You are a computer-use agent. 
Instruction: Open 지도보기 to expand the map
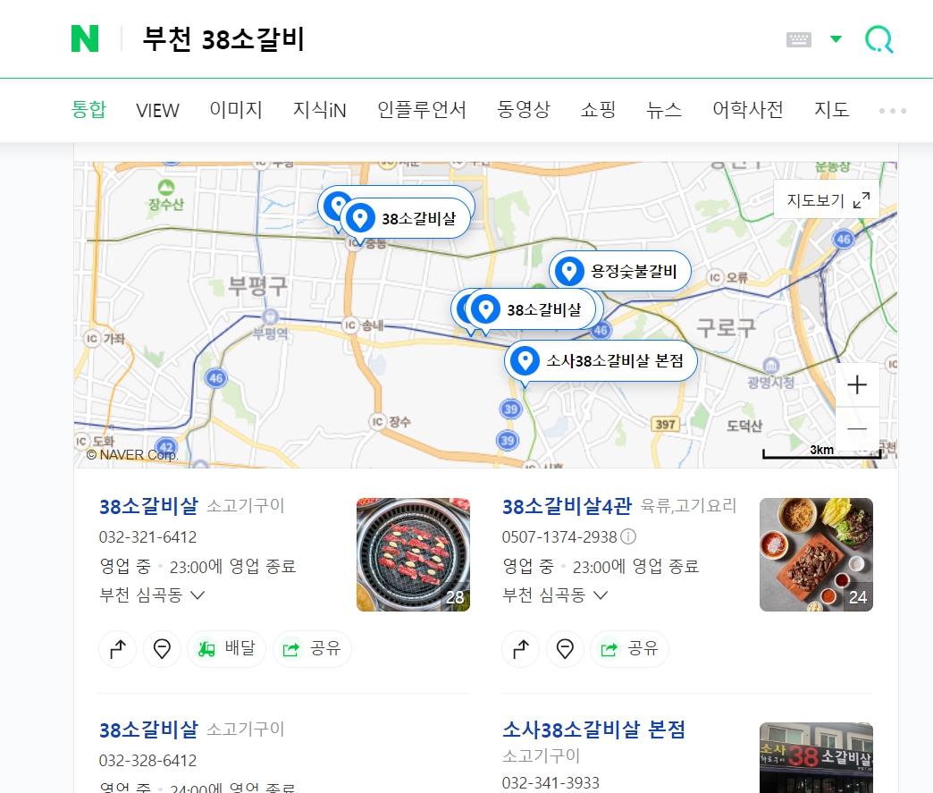tap(827, 200)
